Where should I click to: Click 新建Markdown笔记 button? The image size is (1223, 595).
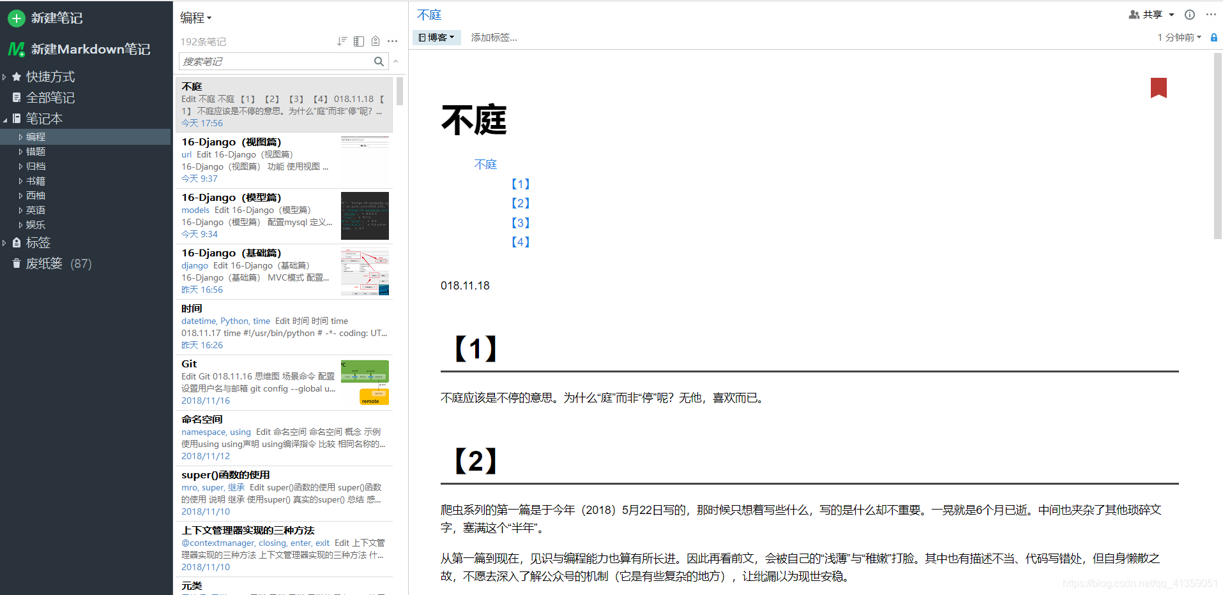[79, 49]
